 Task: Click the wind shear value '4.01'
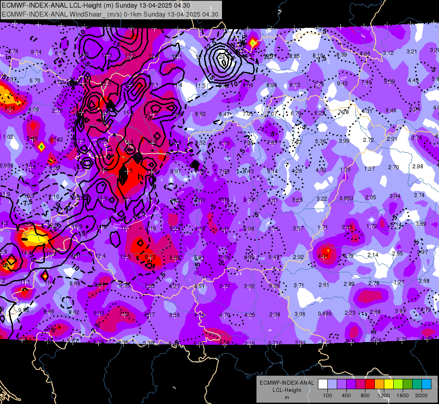coord(323,256)
